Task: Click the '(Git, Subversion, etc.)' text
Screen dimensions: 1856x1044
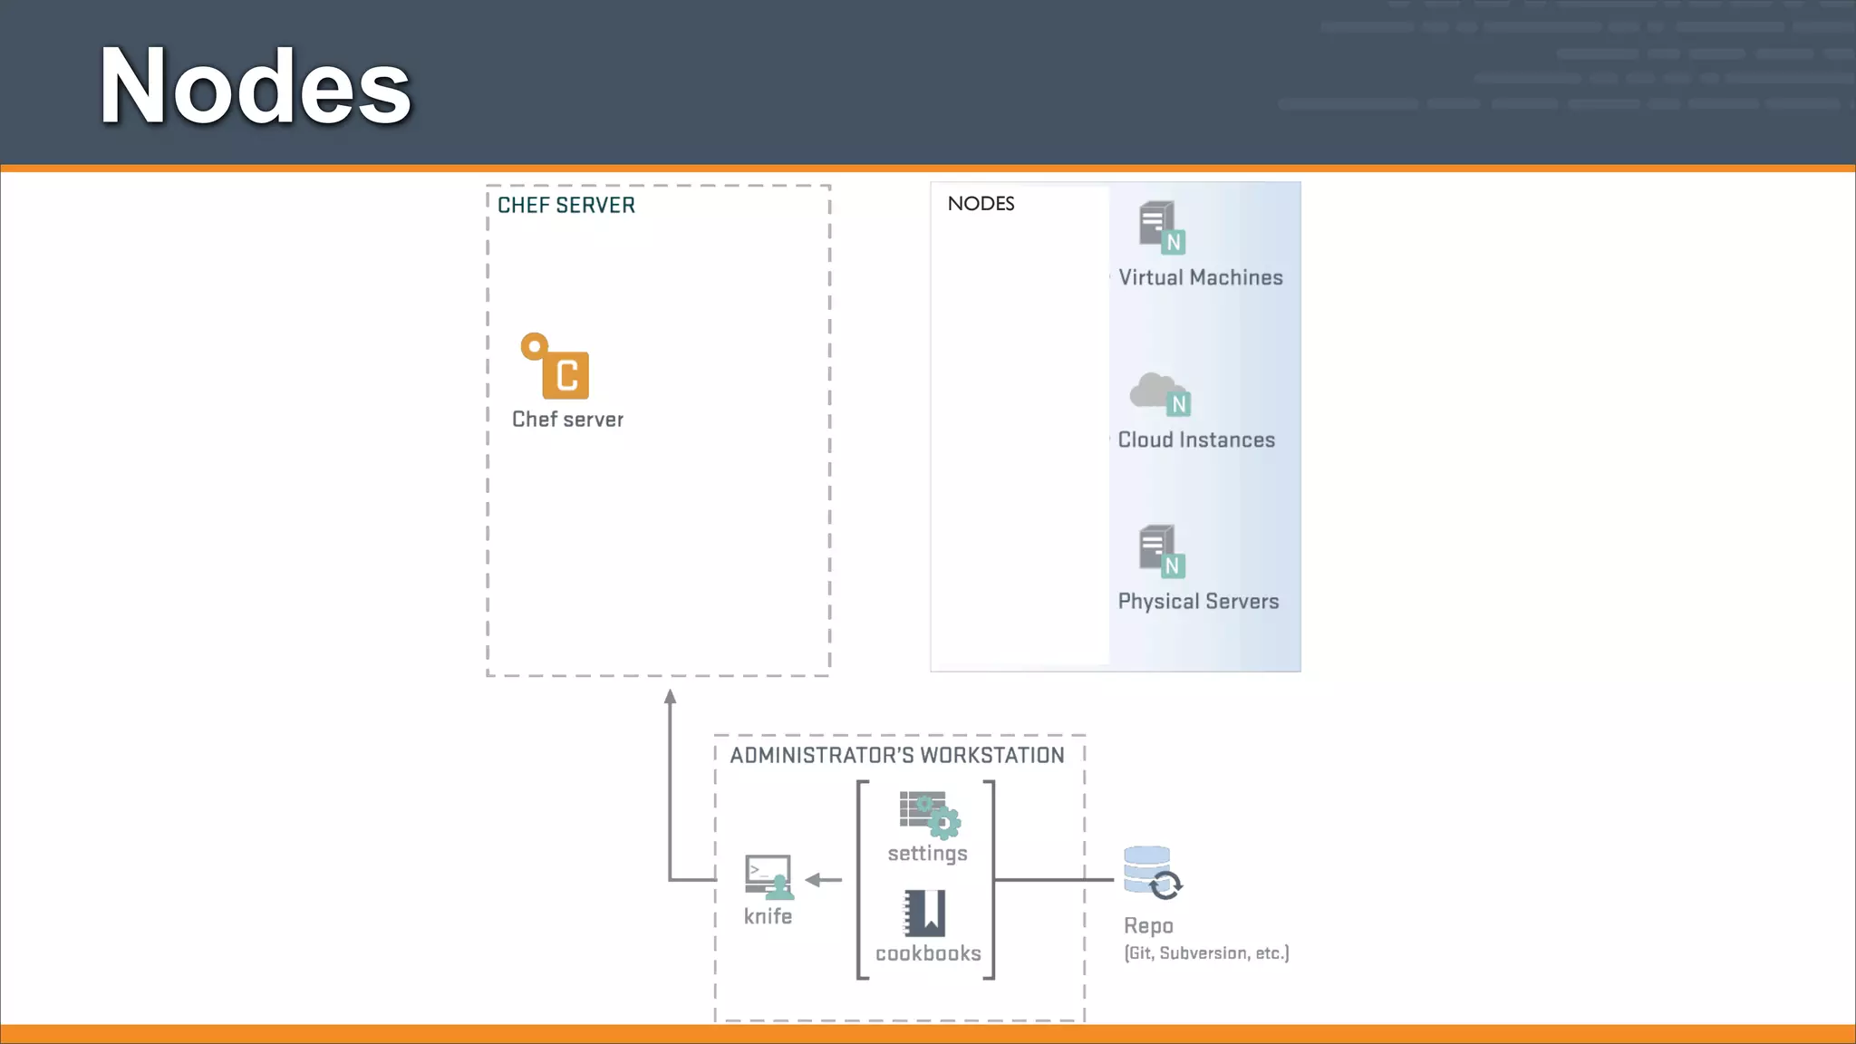Action: point(1206,953)
